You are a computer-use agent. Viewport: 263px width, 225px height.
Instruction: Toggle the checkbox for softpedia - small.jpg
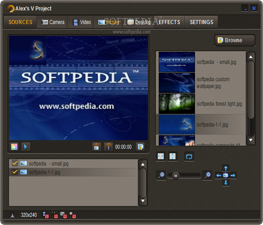(15, 163)
